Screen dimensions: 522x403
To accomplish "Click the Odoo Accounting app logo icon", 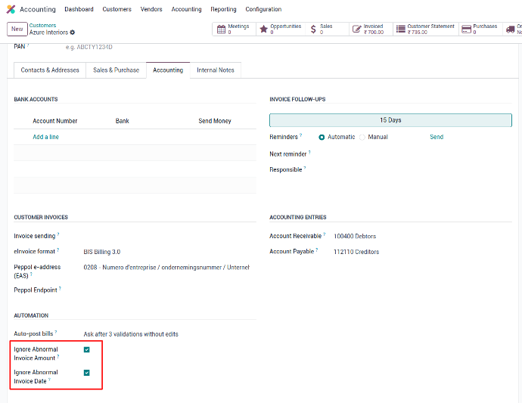I will pyautogui.click(x=11, y=9).
